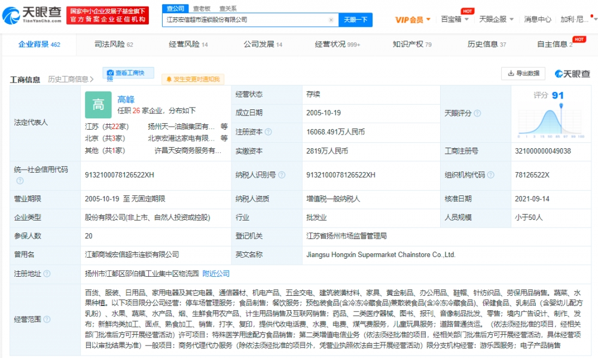Click the paid-in capital value 2819万人民币

click(327, 151)
